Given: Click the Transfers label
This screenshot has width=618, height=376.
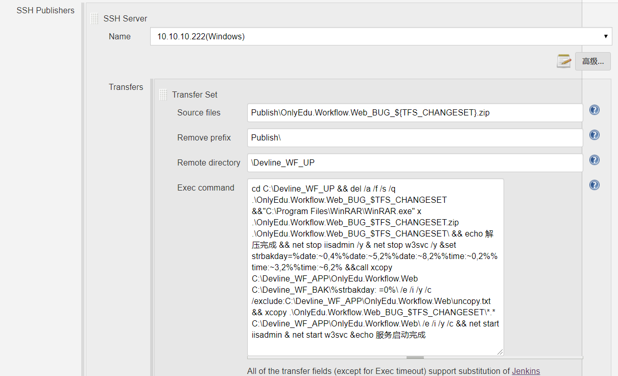Looking at the screenshot, I should pyautogui.click(x=126, y=87).
